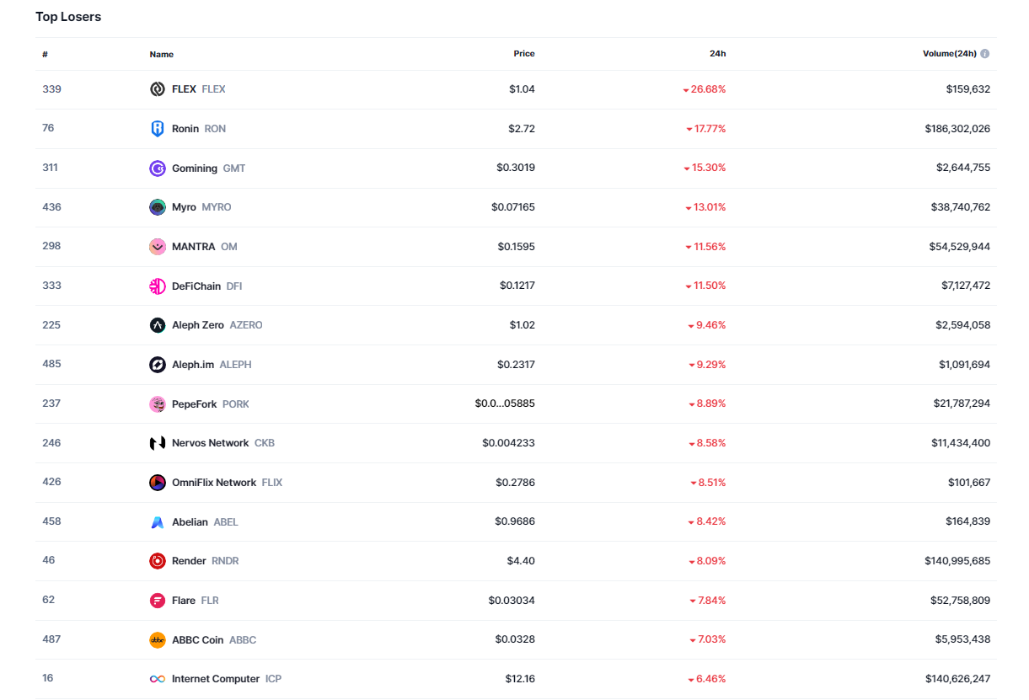Viewport: 1029px width, 700px height.
Task: Open the Aleph Zero coin page
Action: coord(198,325)
